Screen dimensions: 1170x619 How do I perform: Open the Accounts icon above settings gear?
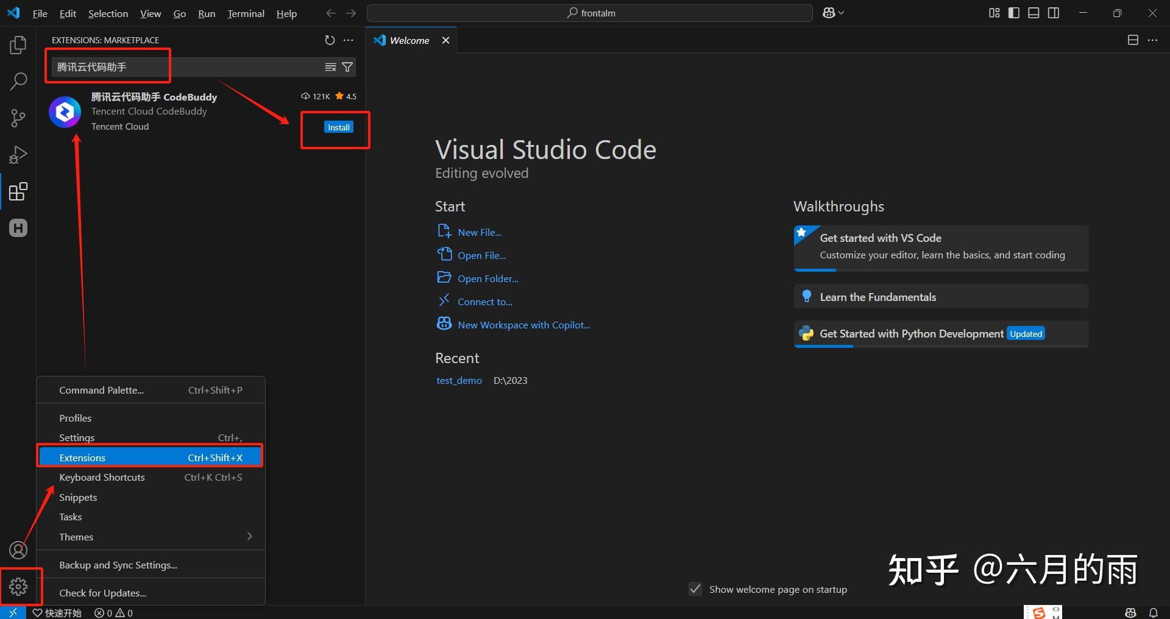18,550
